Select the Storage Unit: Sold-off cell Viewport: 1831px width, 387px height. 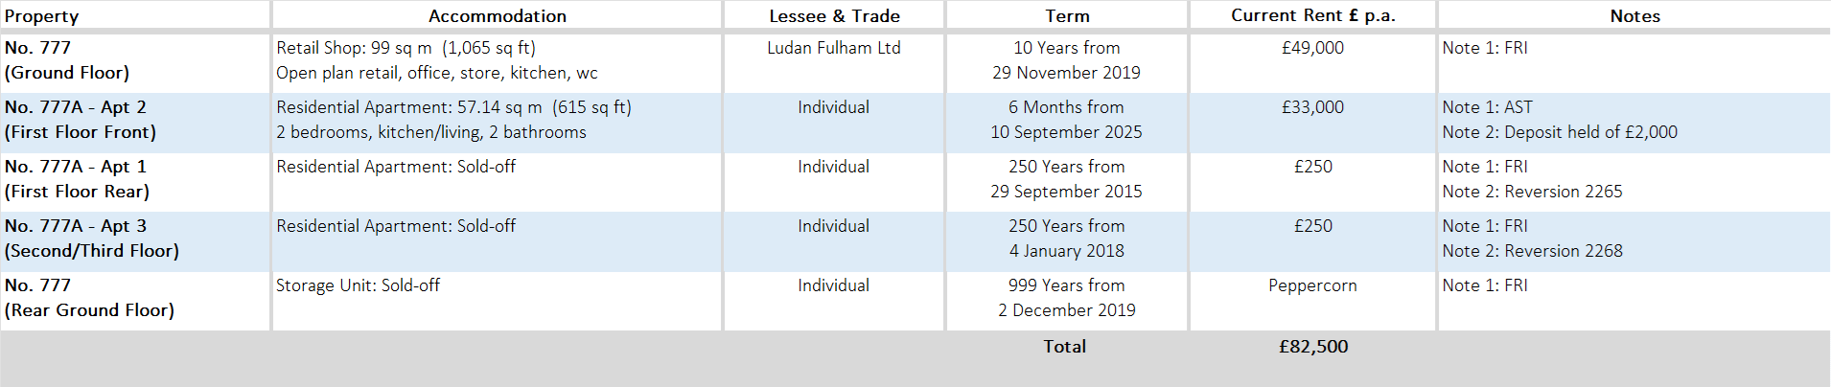(x=358, y=285)
